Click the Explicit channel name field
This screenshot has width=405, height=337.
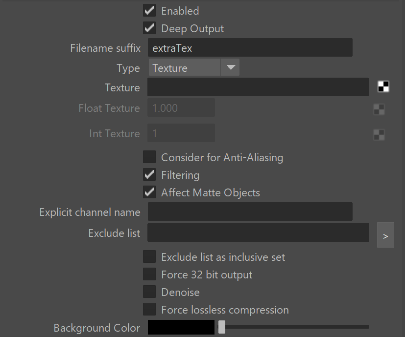250,211
